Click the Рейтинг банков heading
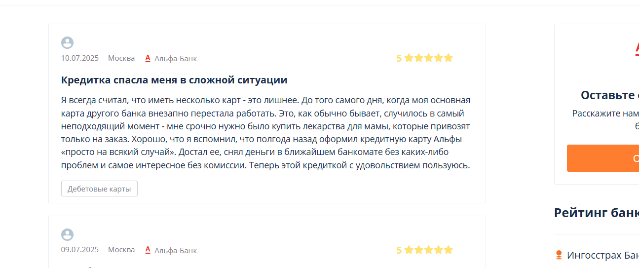 597,213
